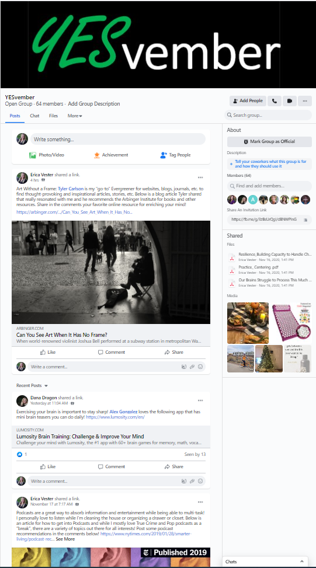The width and height of the screenshot is (316, 568).
Task: Click the Search group field
Action: (268, 115)
